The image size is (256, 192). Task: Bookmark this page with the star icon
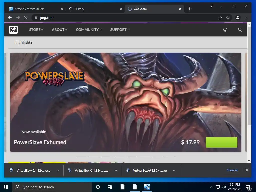pyautogui.click(x=228, y=18)
